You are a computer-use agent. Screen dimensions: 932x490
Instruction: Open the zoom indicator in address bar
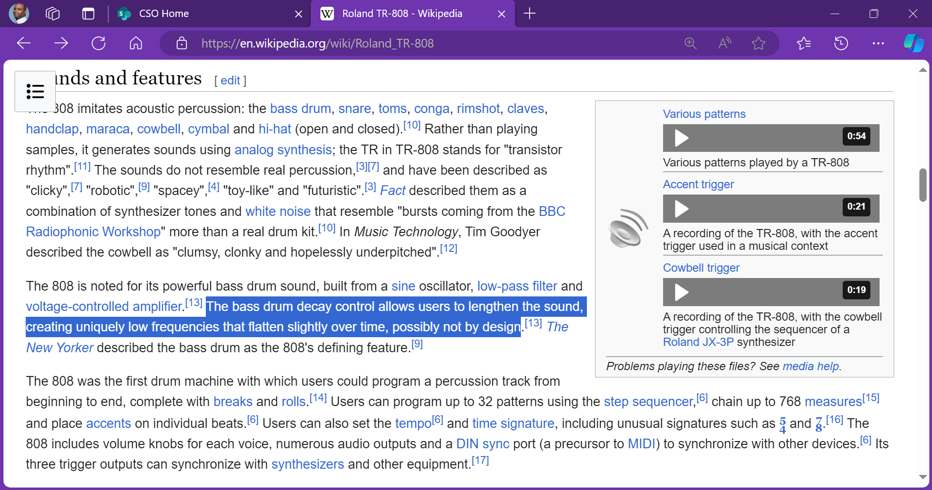point(690,43)
